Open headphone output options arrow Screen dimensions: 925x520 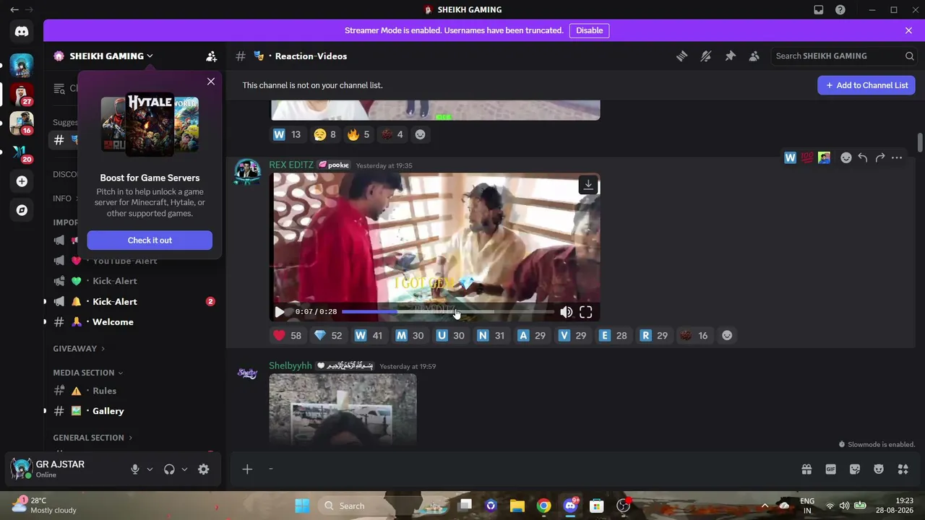tap(184, 469)
